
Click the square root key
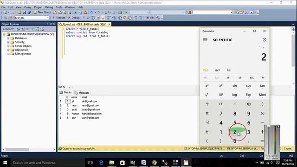207,95
